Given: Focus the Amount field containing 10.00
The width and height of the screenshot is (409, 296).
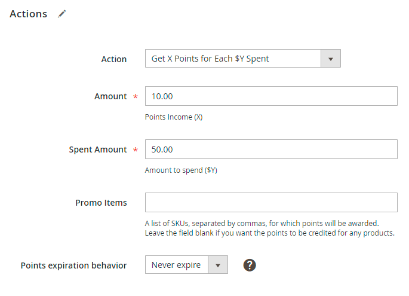Looking at the screenshot, I should click(271, 96).
